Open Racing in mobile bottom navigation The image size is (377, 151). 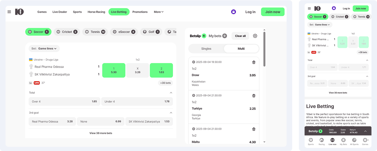tap(322, 142)
